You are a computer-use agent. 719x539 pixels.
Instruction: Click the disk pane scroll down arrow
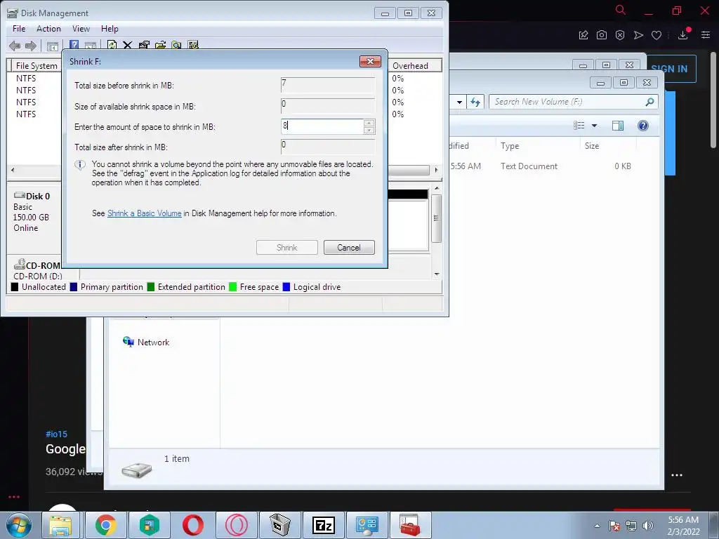click(x=437, y=274)
